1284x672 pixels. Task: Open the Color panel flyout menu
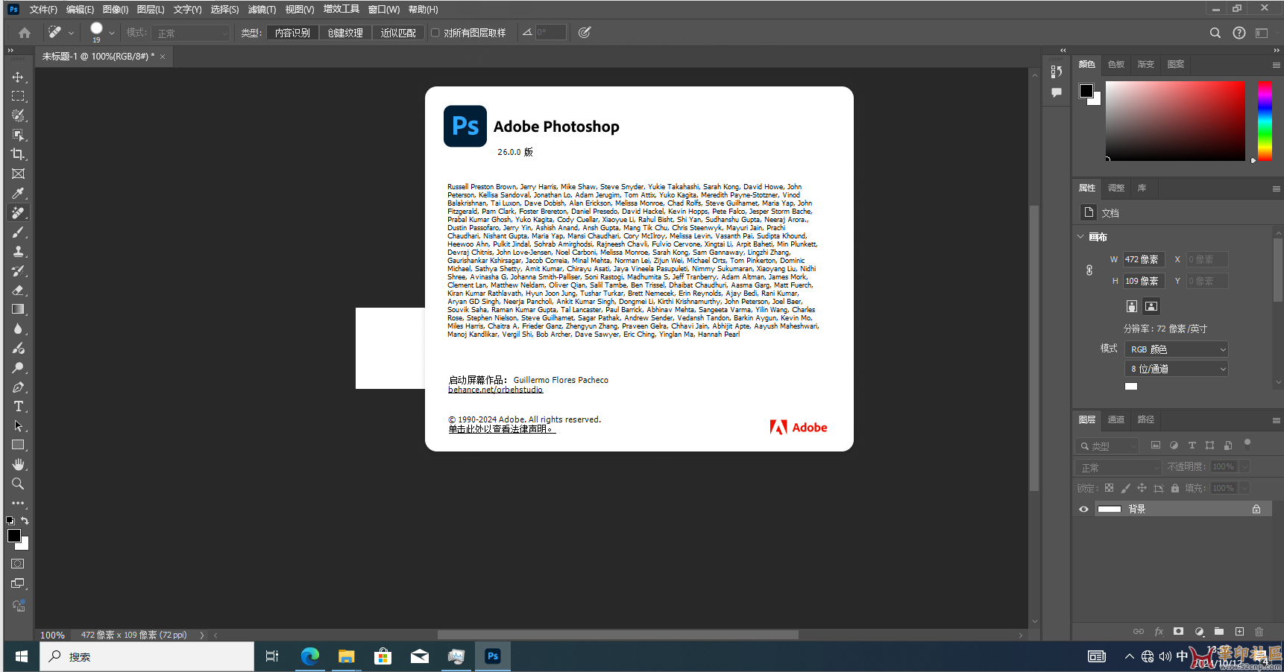(1276, 65)
